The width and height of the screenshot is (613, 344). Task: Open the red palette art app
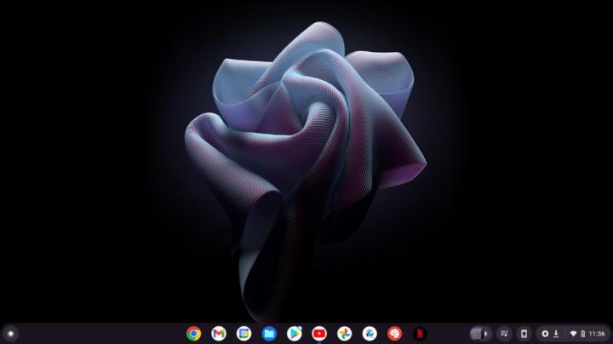[x=394, y=334]
